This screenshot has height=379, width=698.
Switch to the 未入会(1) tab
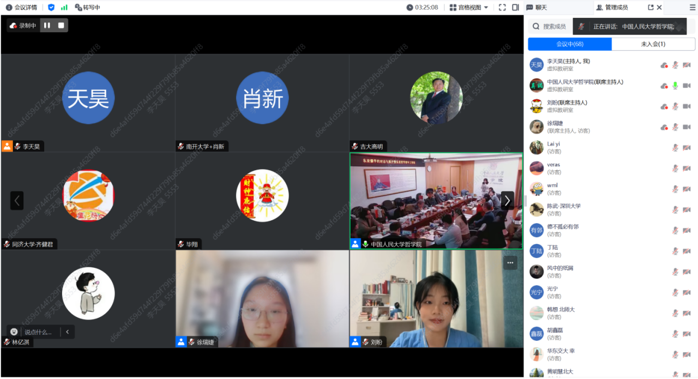coord(653,44)
